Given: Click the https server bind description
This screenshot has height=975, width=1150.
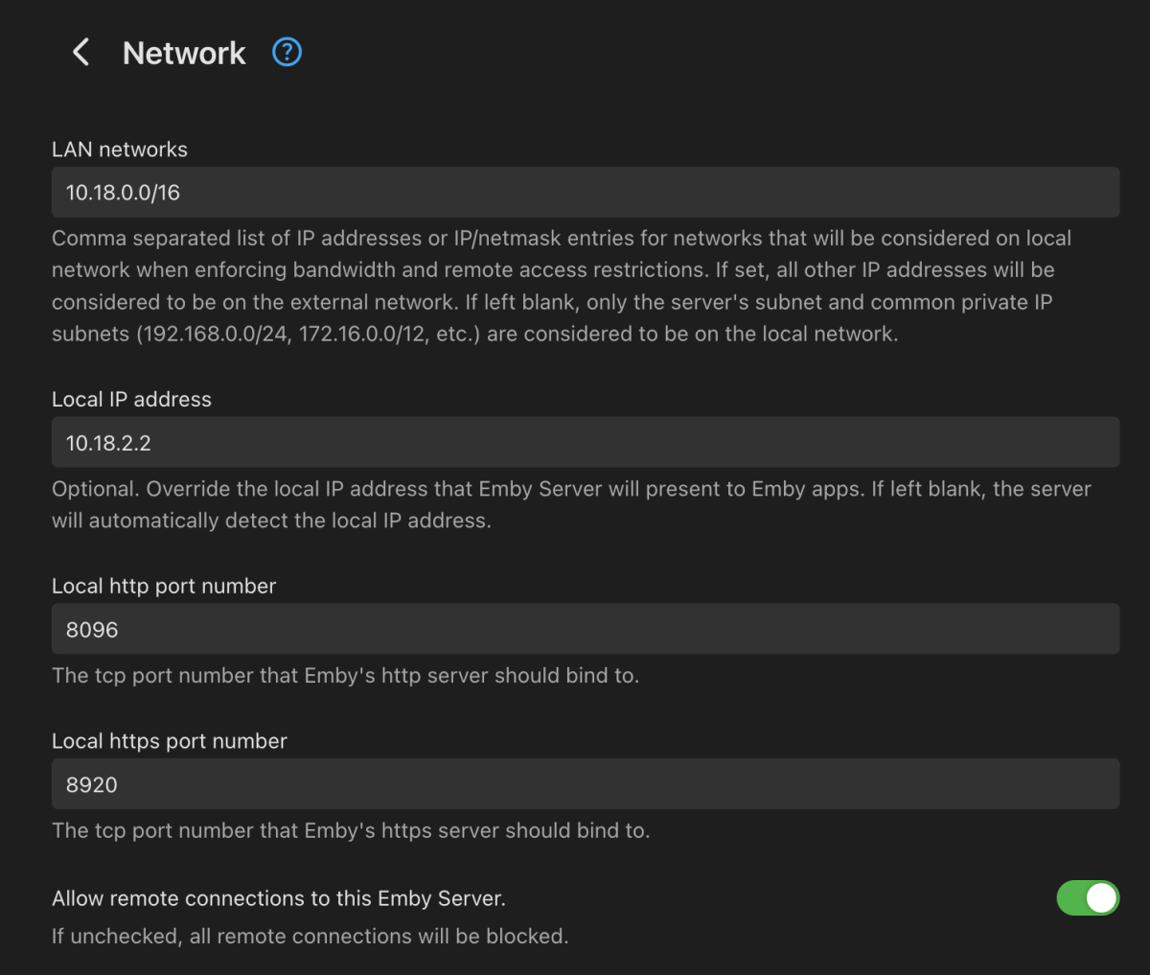Looking at the screenshot, I should [351, 830].
